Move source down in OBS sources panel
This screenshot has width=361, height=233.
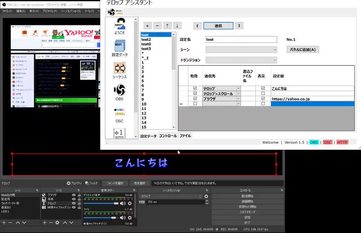click(x=71, y=222)
